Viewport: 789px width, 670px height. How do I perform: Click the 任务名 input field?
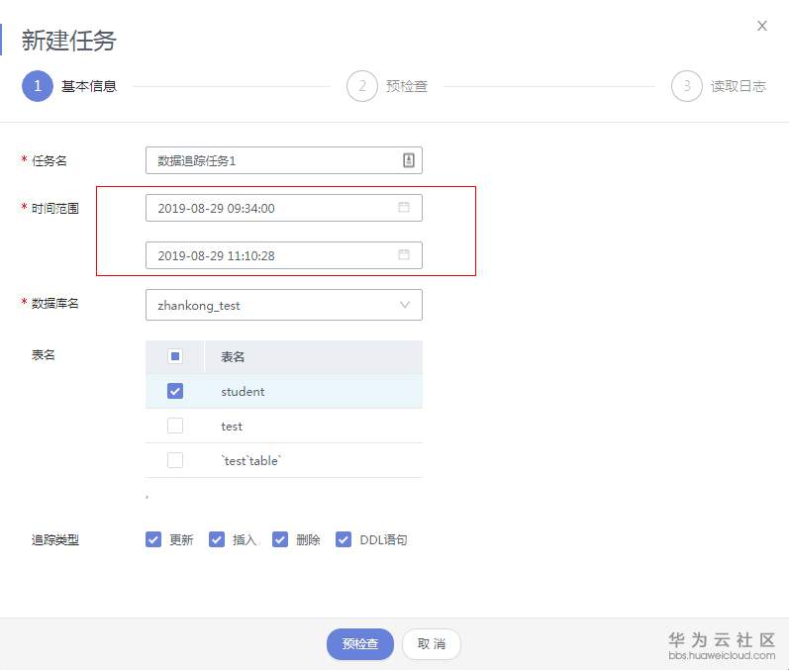(x=284, y=160)
